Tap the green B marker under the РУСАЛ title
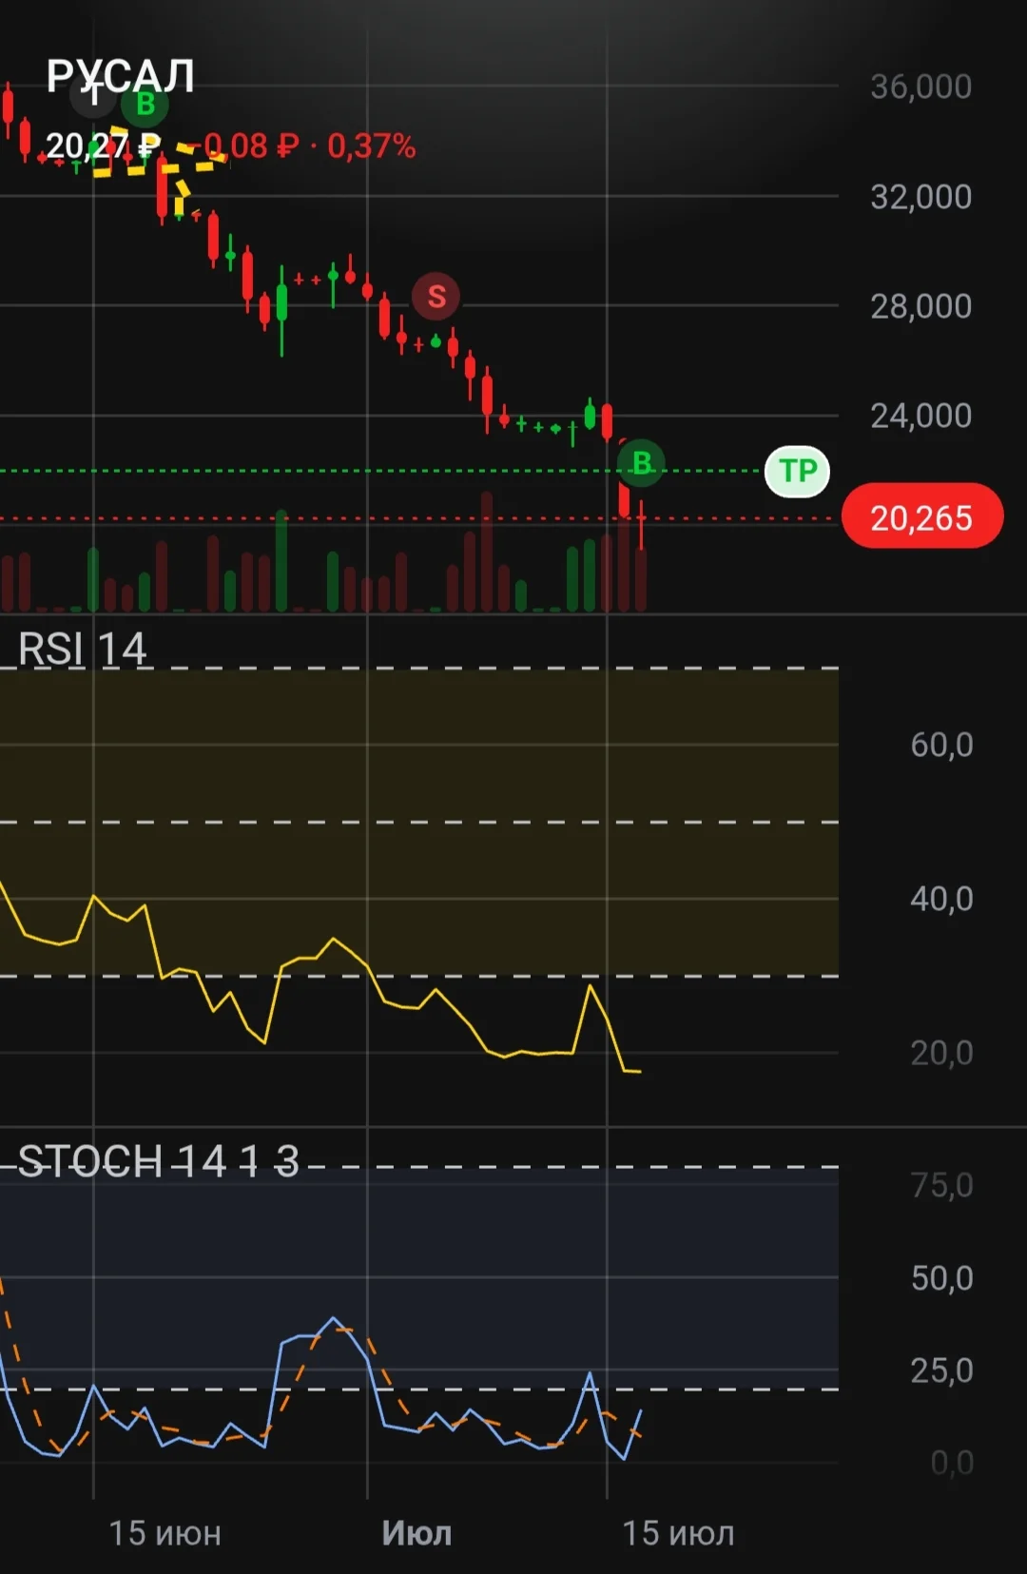1027x1574 pixels. pyautogui.click(x=145, y=104)
